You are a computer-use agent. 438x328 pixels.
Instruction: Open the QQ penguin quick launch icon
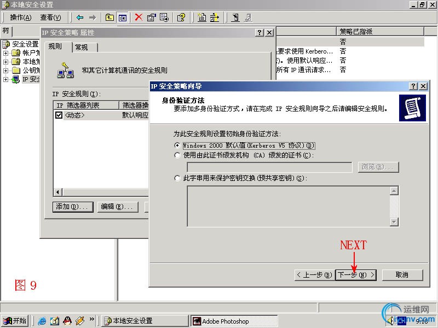tap(67, 321)
